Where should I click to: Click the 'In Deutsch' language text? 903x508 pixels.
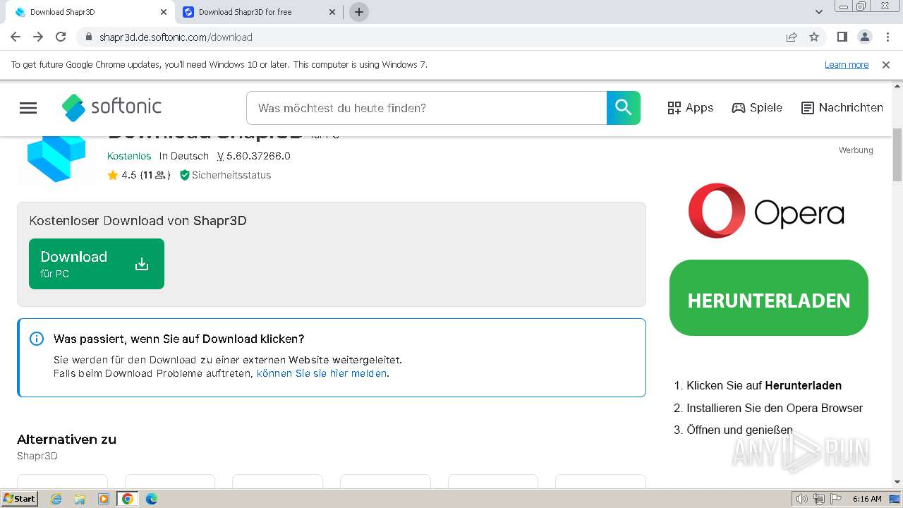184,156
